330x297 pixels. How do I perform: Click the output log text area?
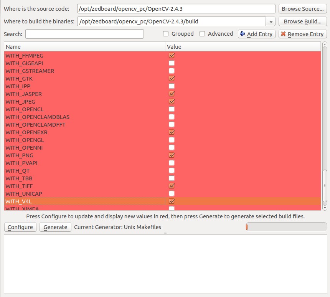tap(165, 264)
